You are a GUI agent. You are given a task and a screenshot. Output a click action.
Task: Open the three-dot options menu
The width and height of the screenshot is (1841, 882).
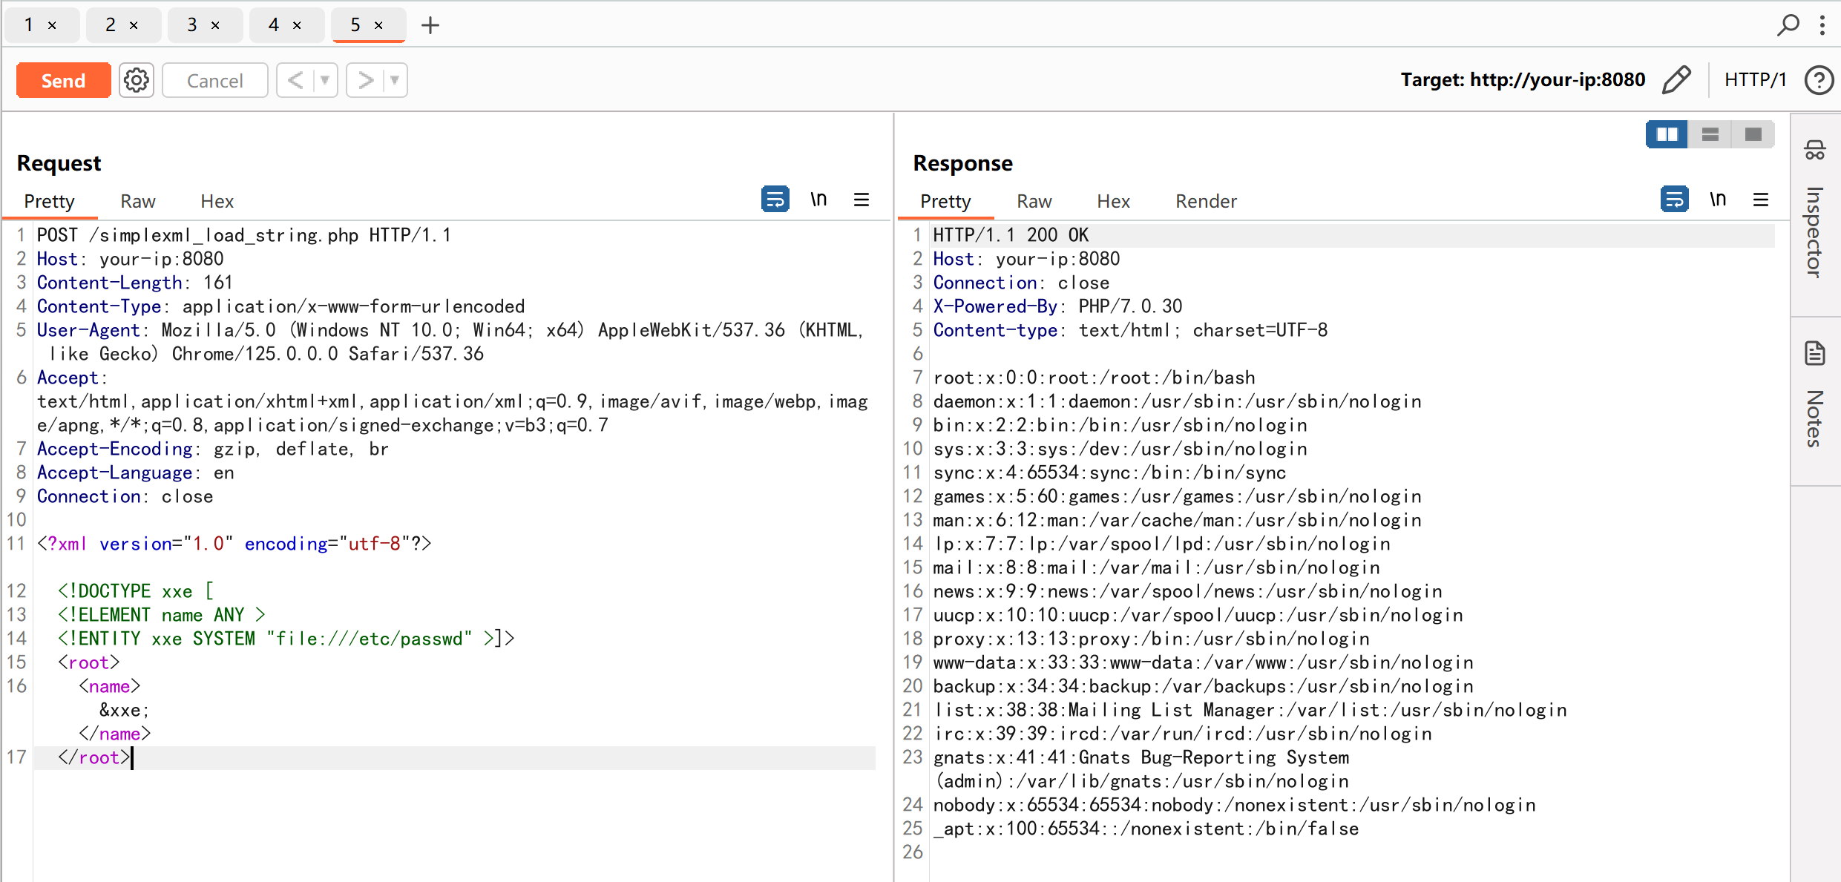coord(1822,25)
